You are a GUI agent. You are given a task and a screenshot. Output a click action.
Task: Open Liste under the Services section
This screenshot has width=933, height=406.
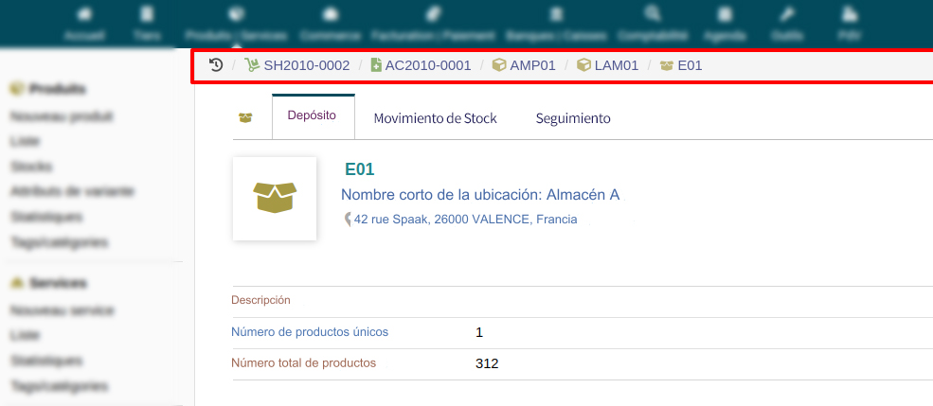point(25,336)
